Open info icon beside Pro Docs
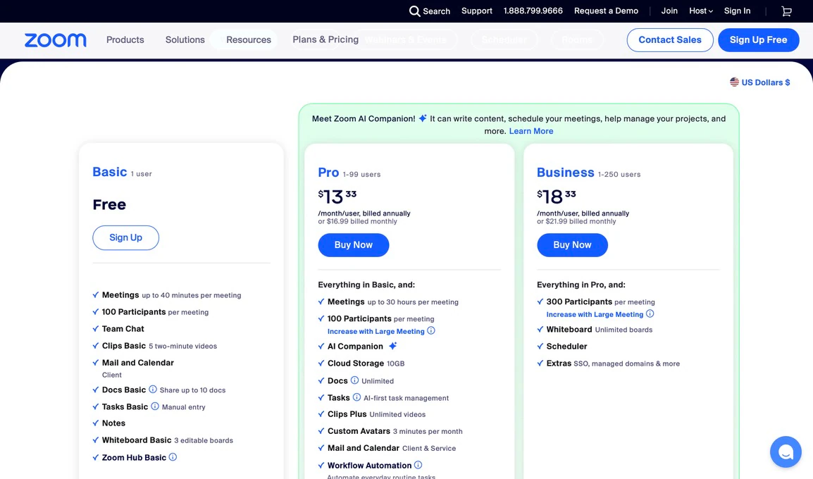This screenshot has width=813, height=479. click(x=354, y=380)
